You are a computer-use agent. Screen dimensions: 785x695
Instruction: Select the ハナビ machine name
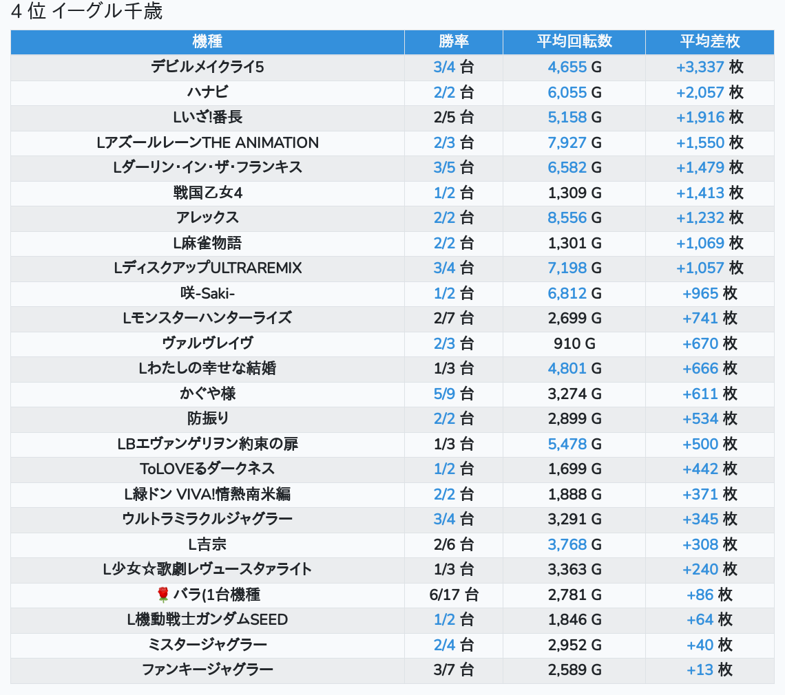coord(207,92)
